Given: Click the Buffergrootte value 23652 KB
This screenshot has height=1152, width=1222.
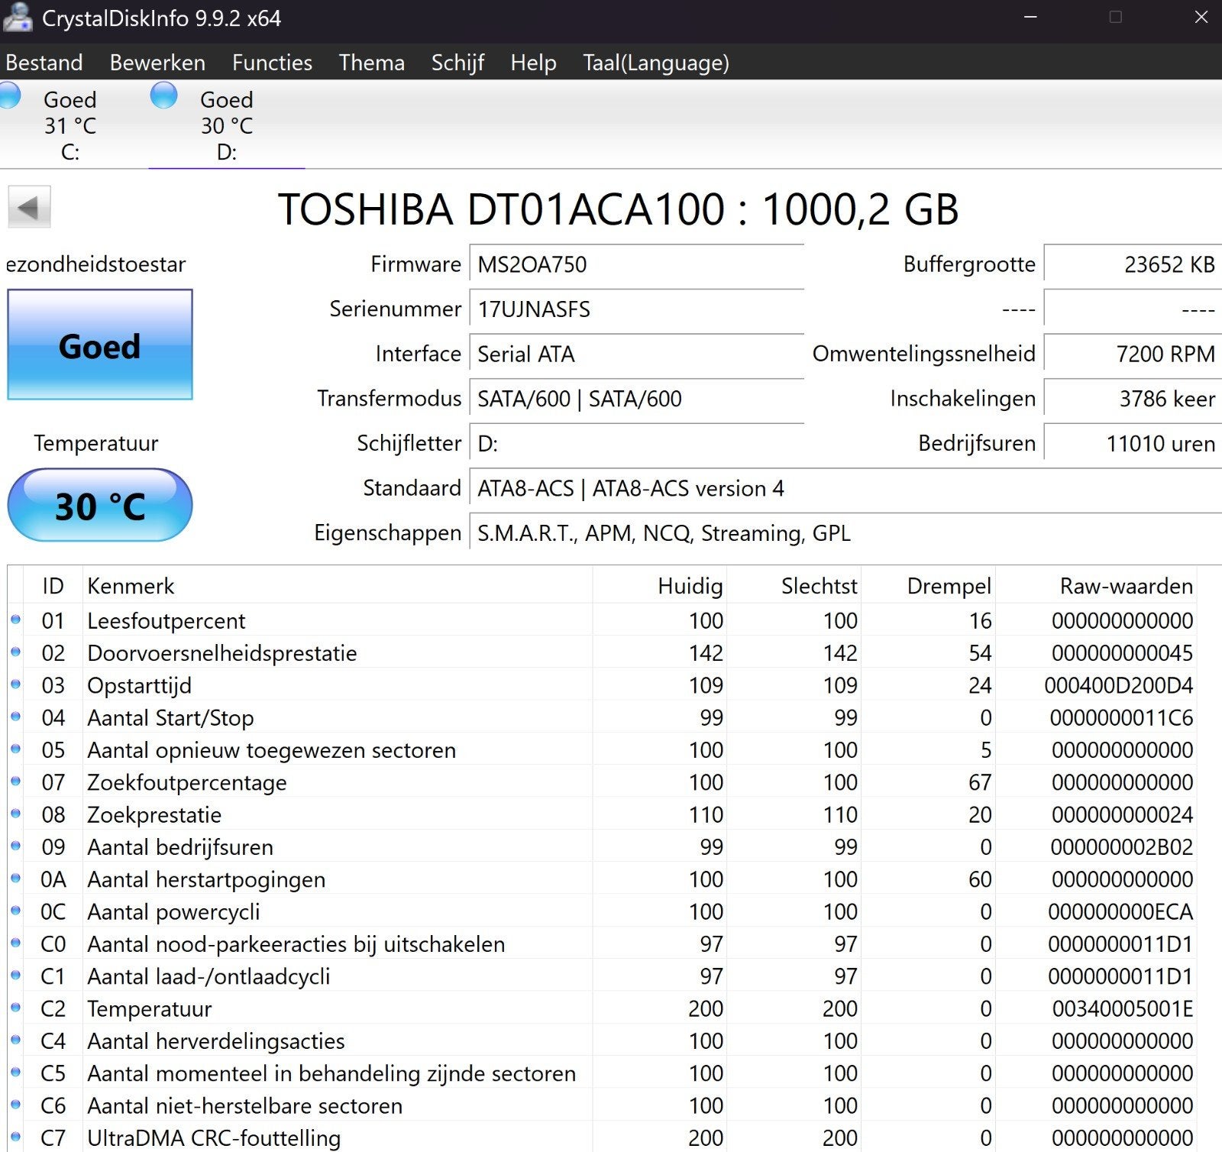Looking at the screenshot, I should tap(1133, 265).
